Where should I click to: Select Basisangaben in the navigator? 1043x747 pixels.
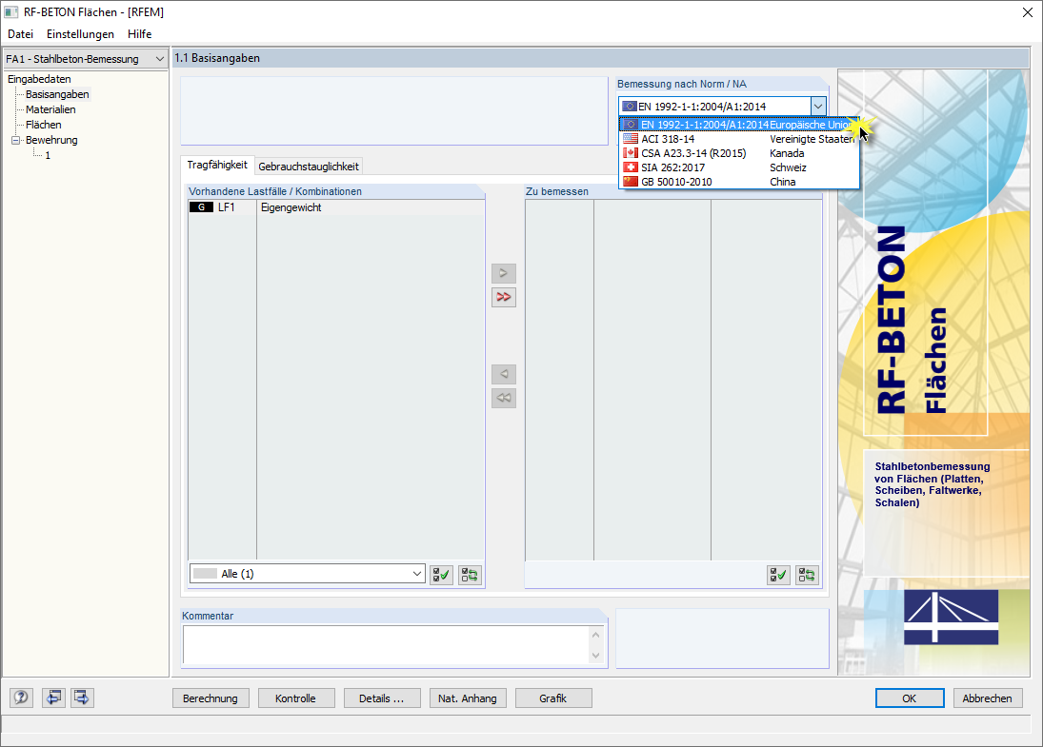[57, 94]
